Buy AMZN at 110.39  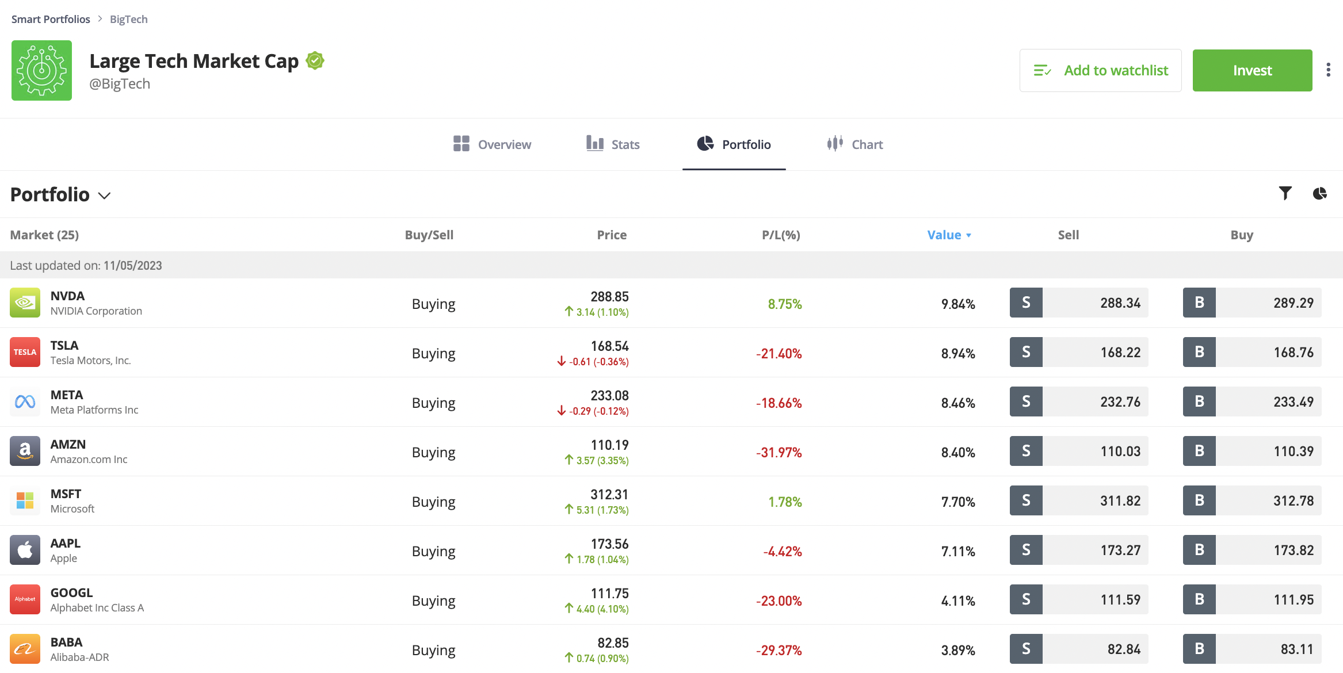[1252, 451]
